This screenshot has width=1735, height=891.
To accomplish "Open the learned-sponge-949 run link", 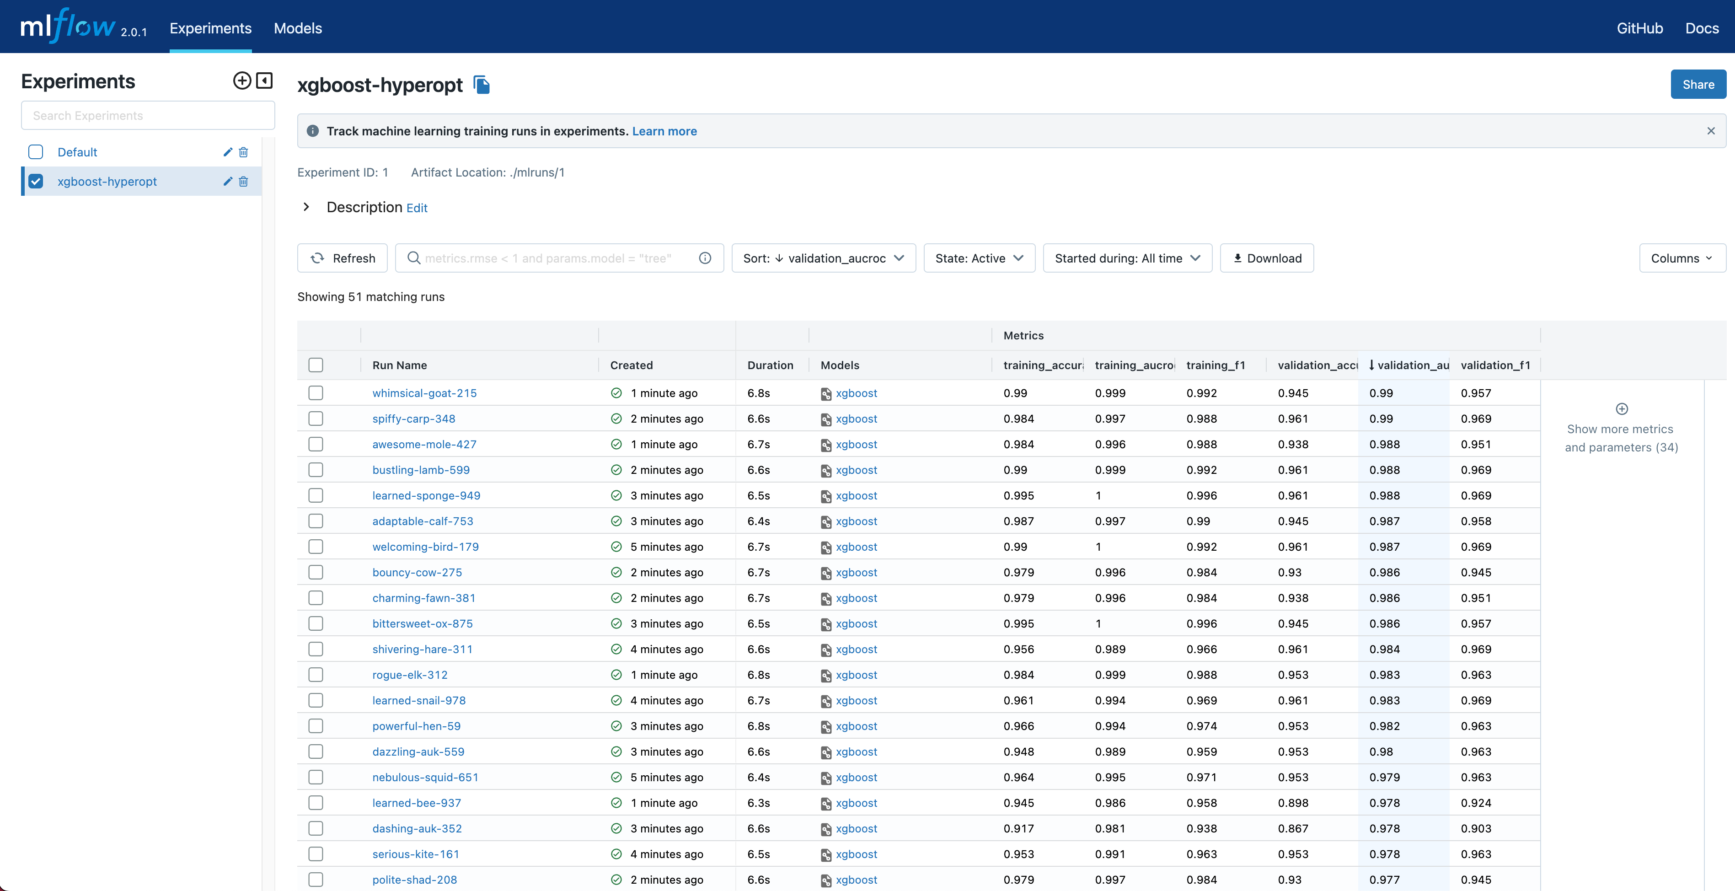I will point(426,496).
